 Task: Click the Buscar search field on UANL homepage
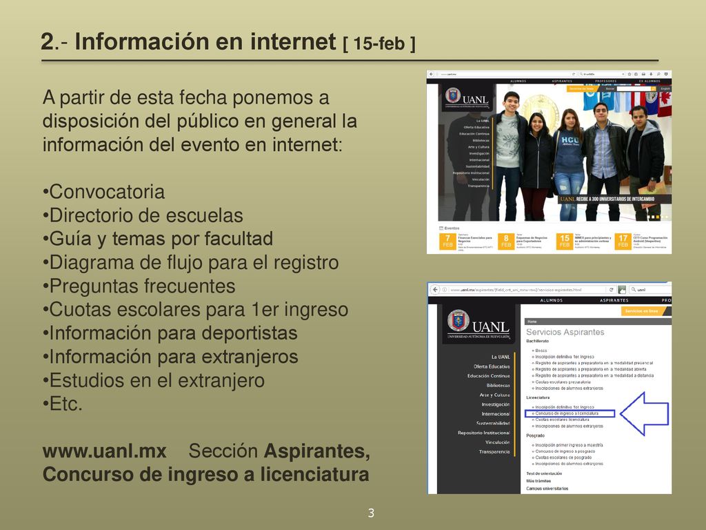(634, 89)
